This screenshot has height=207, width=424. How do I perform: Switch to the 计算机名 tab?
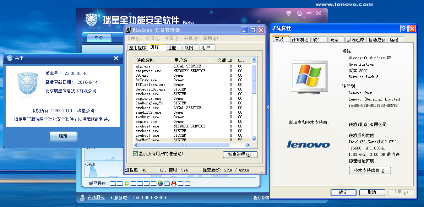300,40
